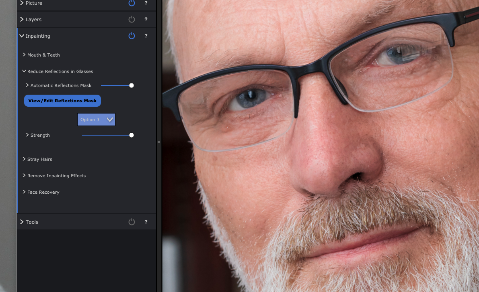
Task: Click View/Edit Reflections Mask button
Action: coord(63,101)
